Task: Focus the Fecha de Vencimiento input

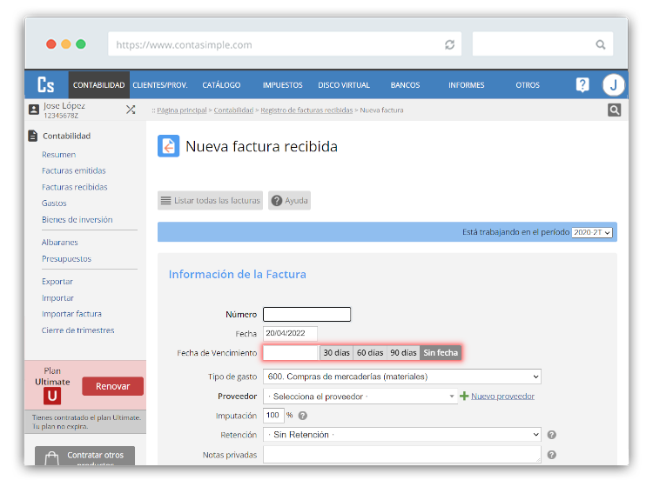Action: click(291, 353)
